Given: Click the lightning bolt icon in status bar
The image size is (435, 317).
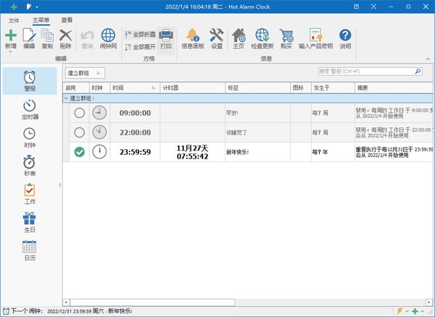Looking at the screenshot, I should coord(399,311).
